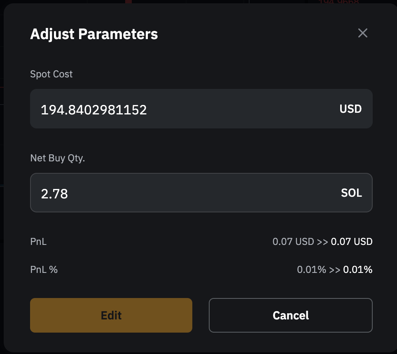Click the USD unit in Spot Cost

[350, 109]
